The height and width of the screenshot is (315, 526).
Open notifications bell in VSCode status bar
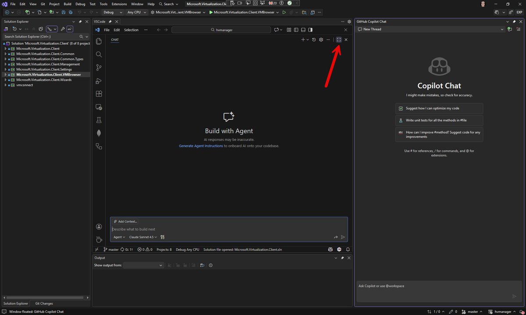348,249
